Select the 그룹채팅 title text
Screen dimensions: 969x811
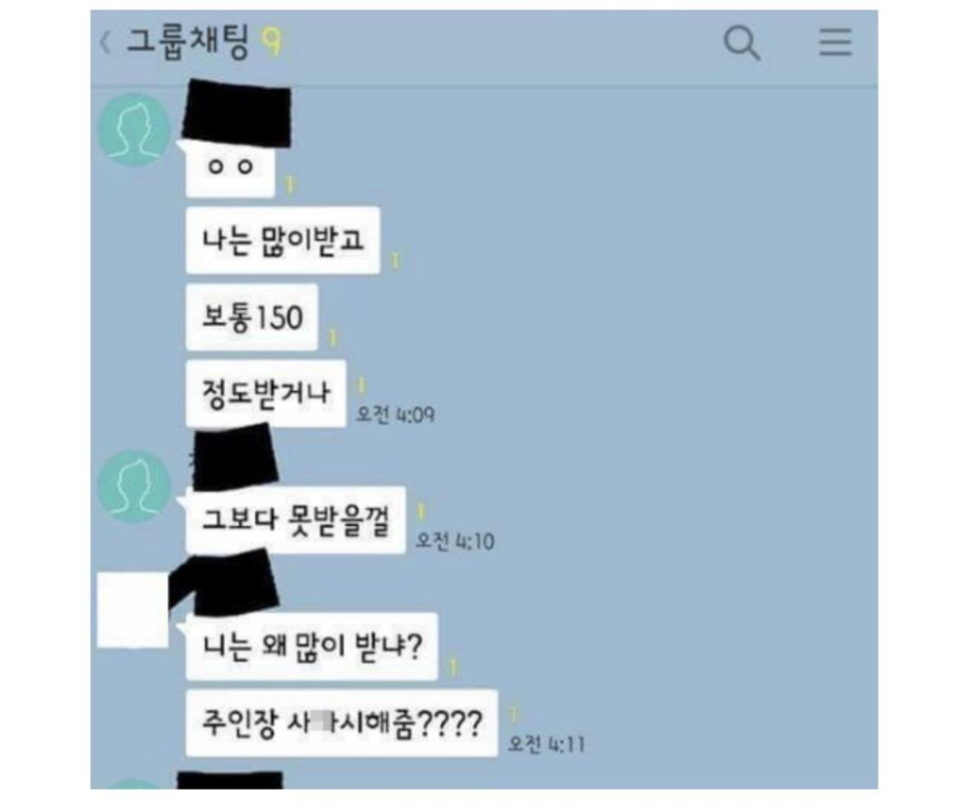click(x=188, y=43)
